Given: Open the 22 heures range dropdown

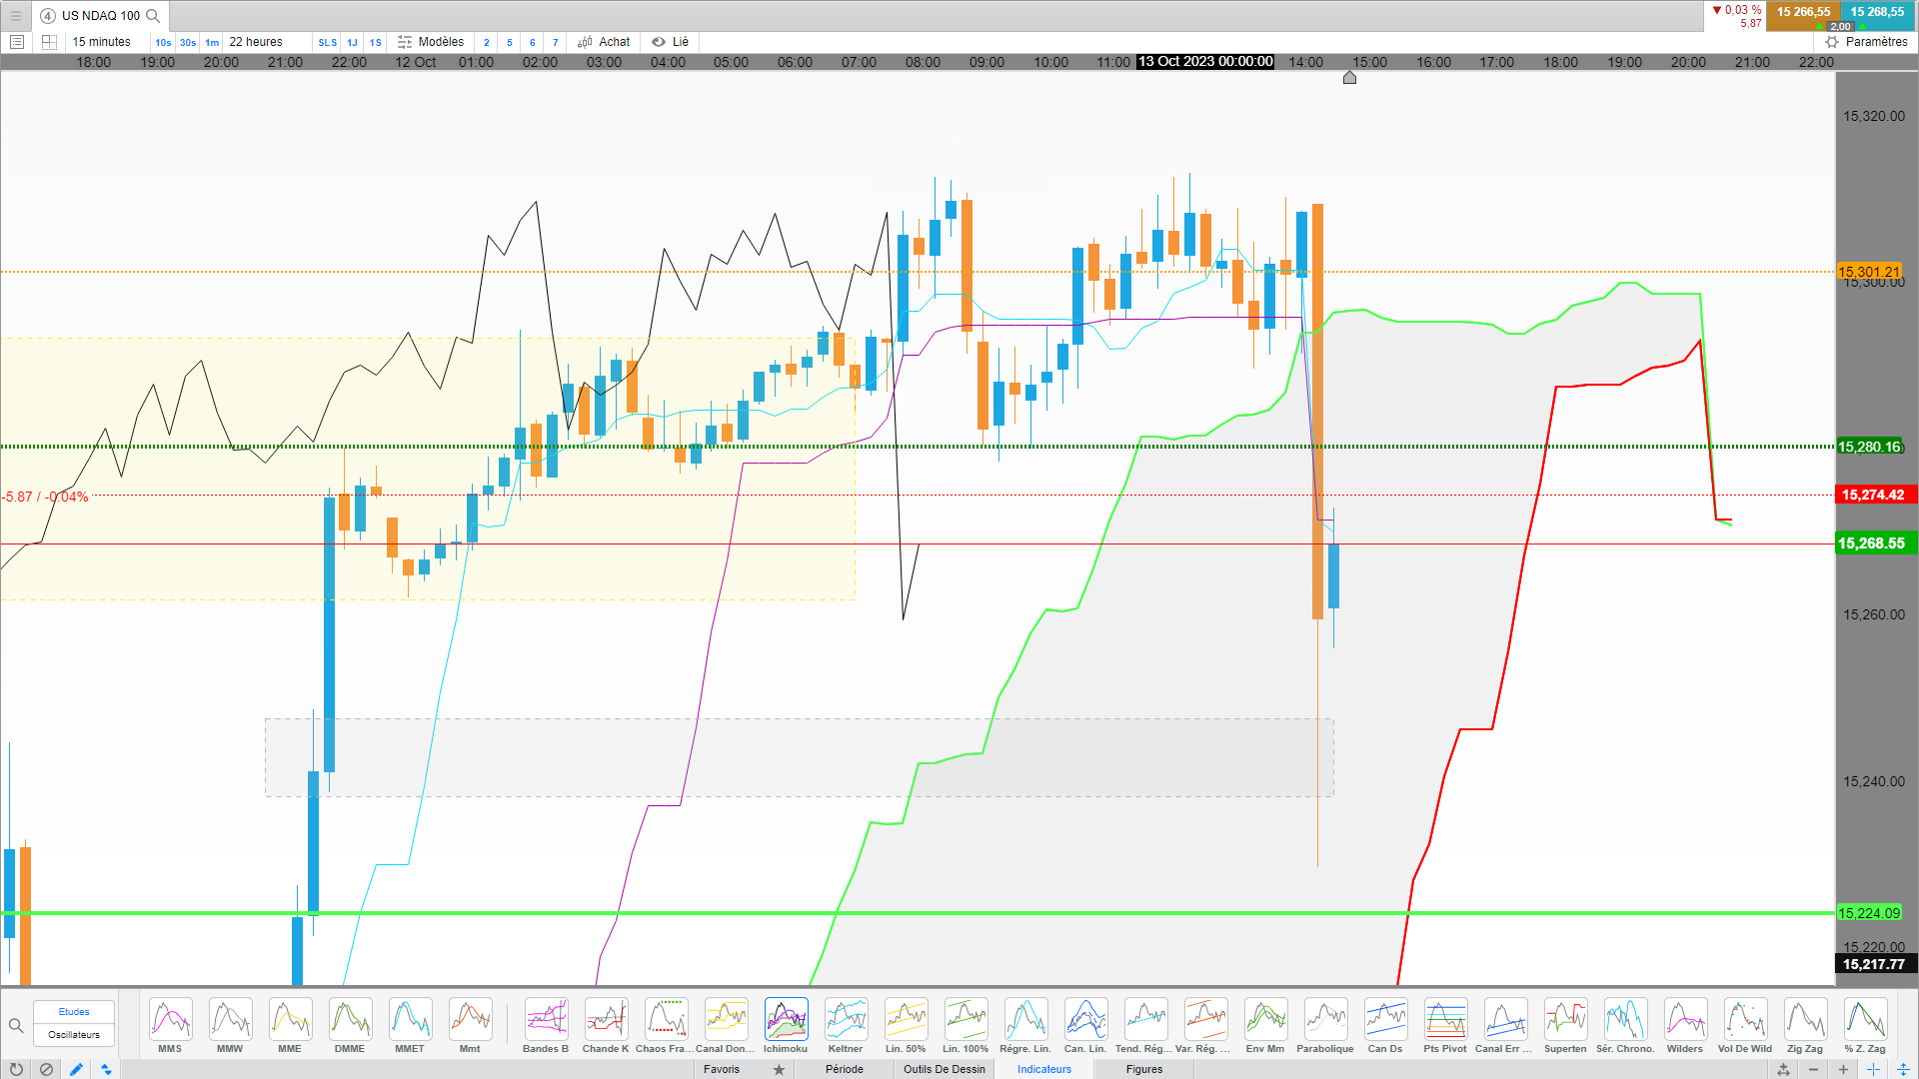Looking at the screenshot, I should tap(256, 42).
